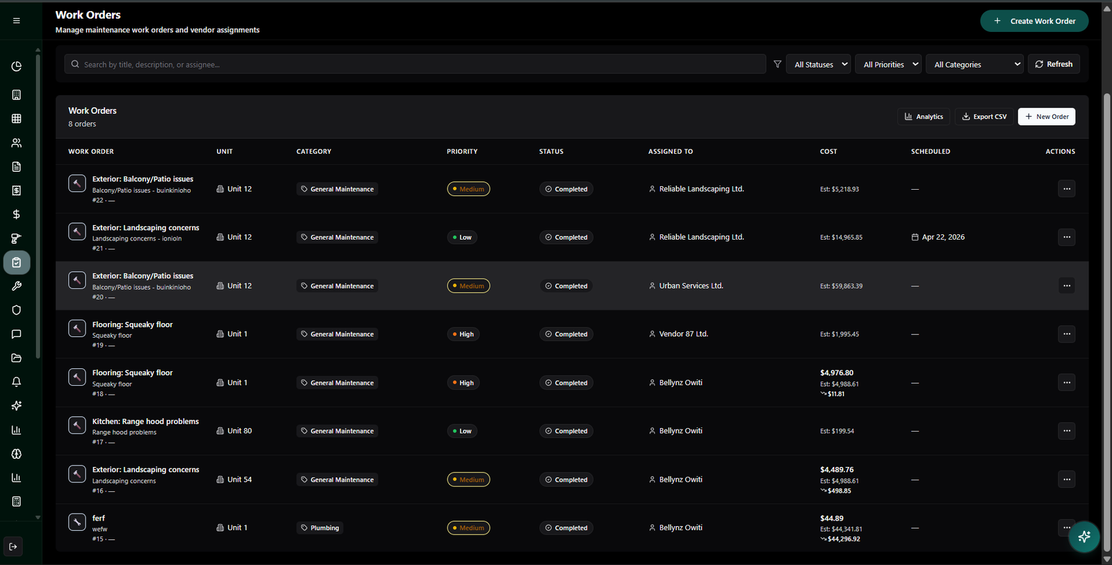Click the PRIORITY column header
1112x565 pixels.
pos(462,152)
